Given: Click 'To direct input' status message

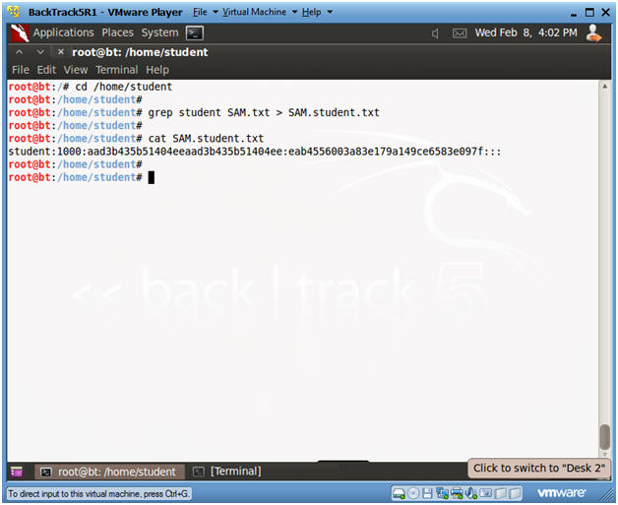Looking at the screenshot, I should (98, 493).
